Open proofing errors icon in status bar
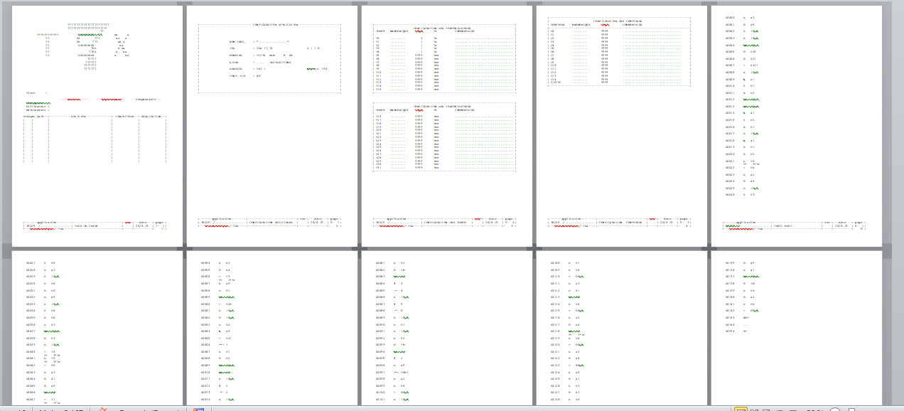 point(104,409)
